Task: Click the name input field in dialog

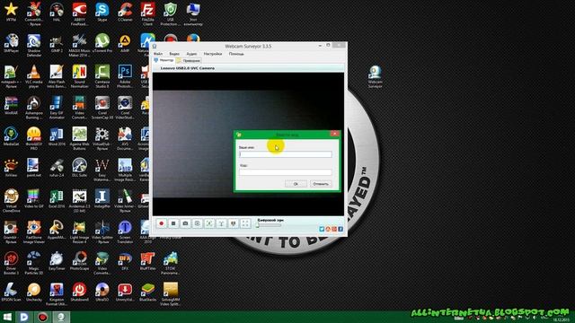Action: [x=286, y=154]
